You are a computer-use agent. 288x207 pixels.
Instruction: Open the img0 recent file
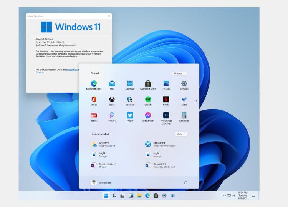(153, 155)
